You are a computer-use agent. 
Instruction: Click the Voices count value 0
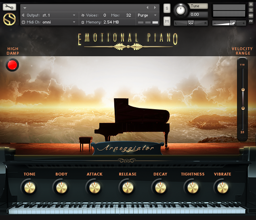(x=105, y=15)
